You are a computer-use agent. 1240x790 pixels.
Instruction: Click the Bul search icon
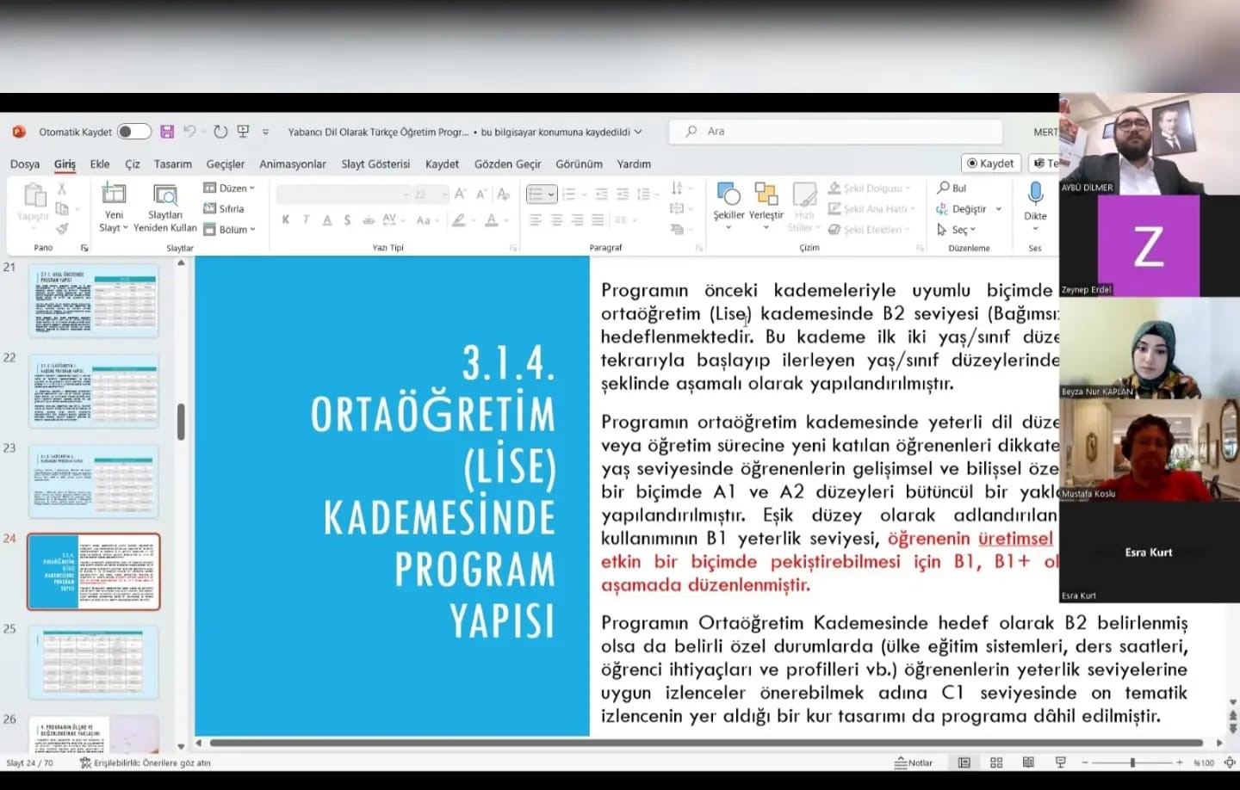coord(952,188)
